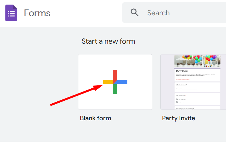This screenshot has width=226, height=146.
Task: Click the multicolored plus icon center
Action: pyautogui.click(x=115, y=82)
